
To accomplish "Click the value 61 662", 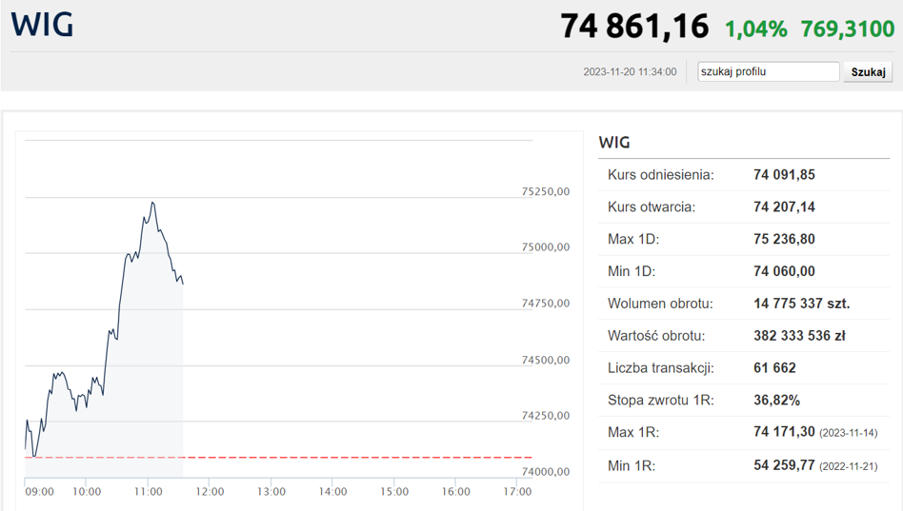I will pos(774,368).
